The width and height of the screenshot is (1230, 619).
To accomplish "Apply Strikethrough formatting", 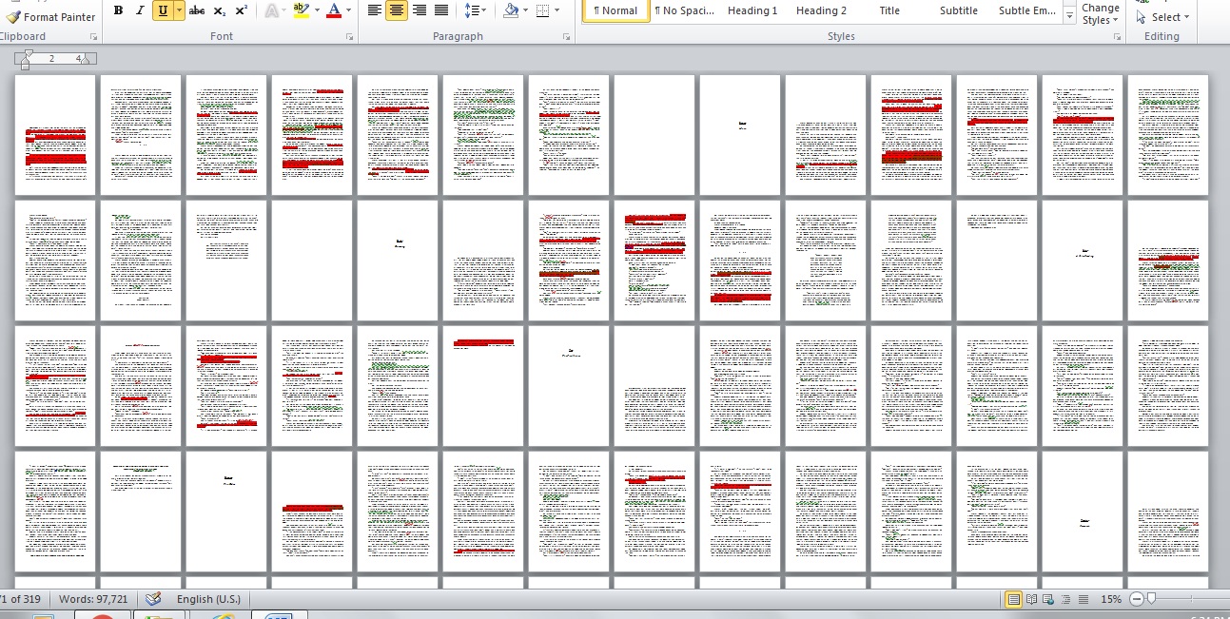I will pyautogui.click(x=197, y=10).
